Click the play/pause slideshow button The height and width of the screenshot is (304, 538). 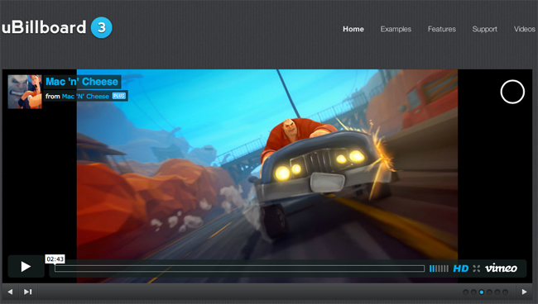coord(28,292)
